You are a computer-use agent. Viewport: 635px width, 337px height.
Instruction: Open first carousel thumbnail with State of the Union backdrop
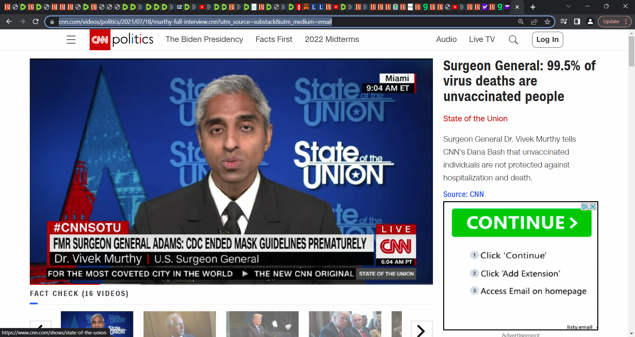click(x=97, y=324)
